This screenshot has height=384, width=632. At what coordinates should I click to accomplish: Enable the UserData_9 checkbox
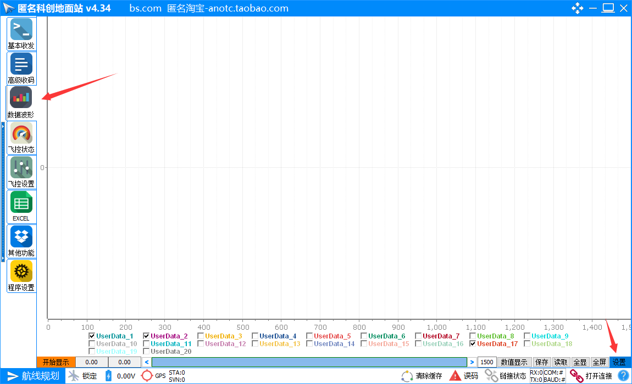click(527, 336)
